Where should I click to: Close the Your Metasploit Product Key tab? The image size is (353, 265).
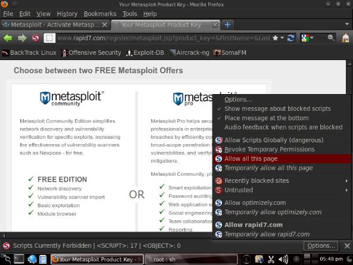pos(215,24)
